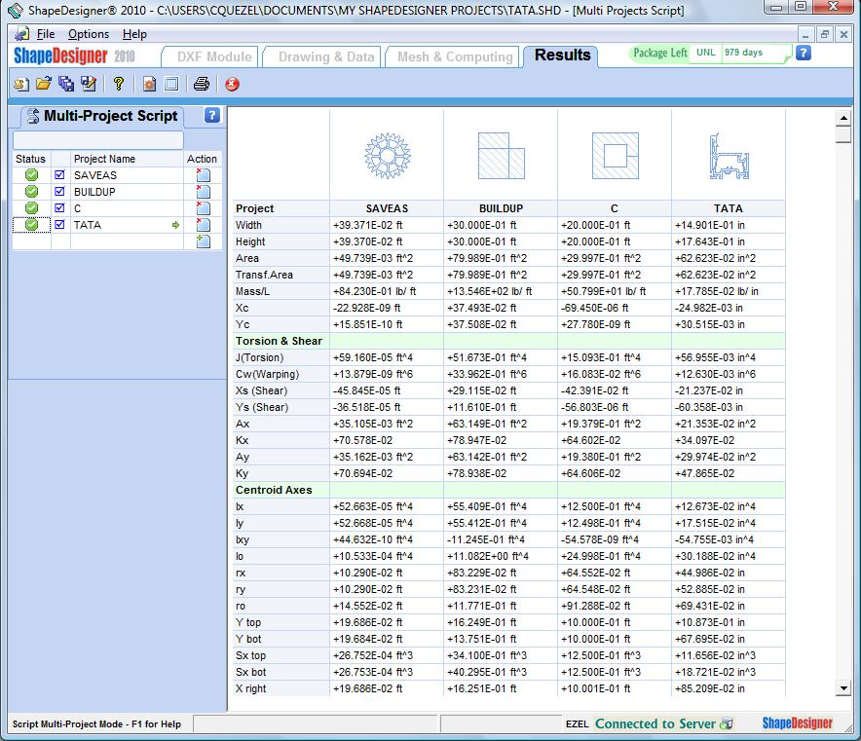Click the Centroid Axes section header
The image size is (861, 741).
point(274,490)
